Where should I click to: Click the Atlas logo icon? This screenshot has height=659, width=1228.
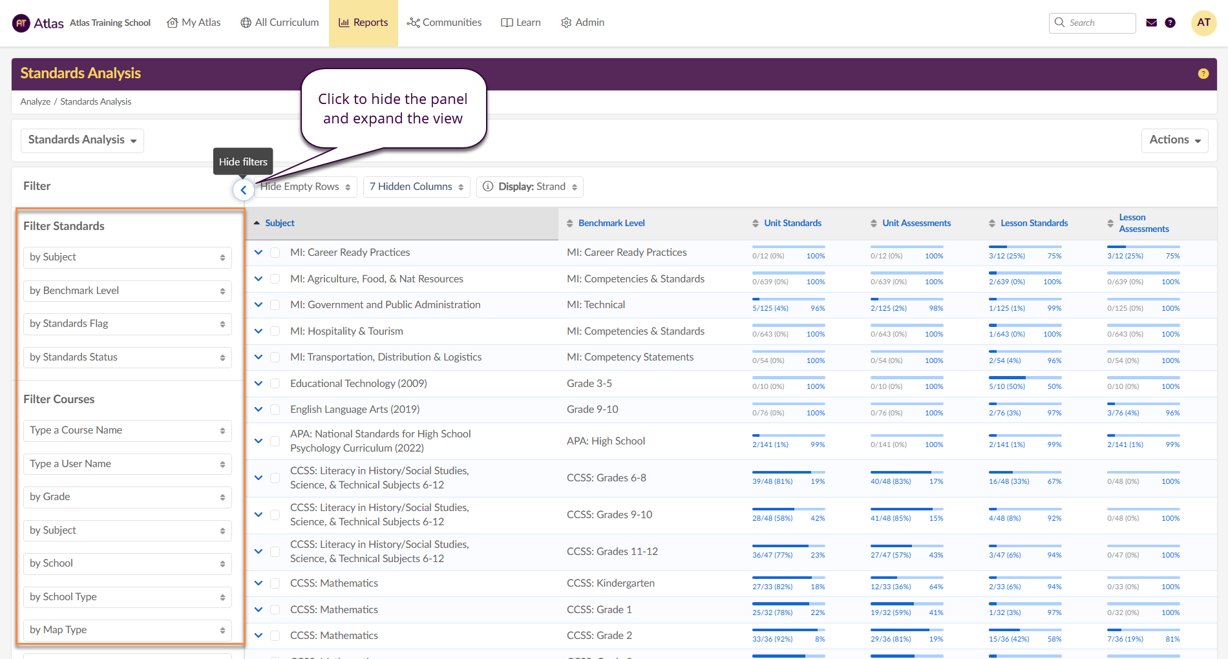click(x=21, y=23)
